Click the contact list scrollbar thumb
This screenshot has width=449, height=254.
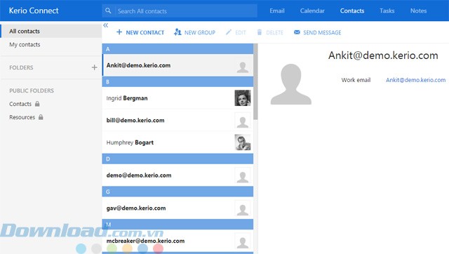(255, 81)
